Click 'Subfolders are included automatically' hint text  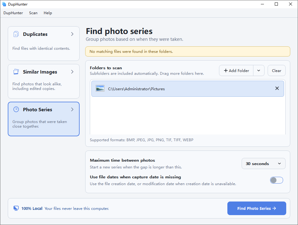pos(147,74)
